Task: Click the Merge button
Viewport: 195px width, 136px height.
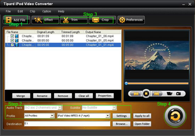Action: 21,96
